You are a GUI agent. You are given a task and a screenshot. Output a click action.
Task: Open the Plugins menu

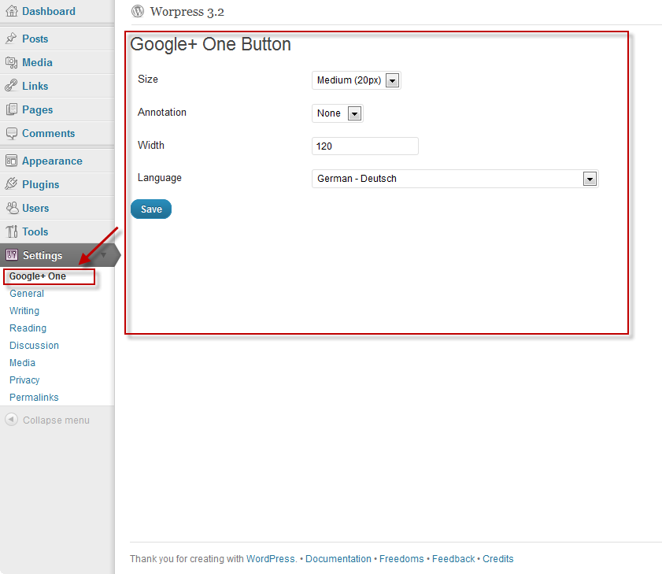pos(40,184)
